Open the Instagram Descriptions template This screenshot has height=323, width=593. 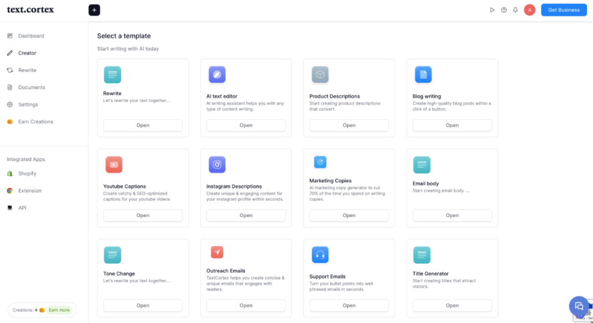pyautogui.click(x=246, y=215)
